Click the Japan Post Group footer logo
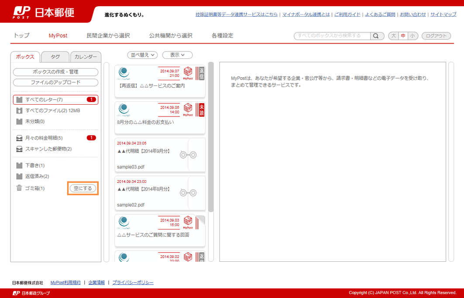Viewport: 464px width, 298px height. 31,293
